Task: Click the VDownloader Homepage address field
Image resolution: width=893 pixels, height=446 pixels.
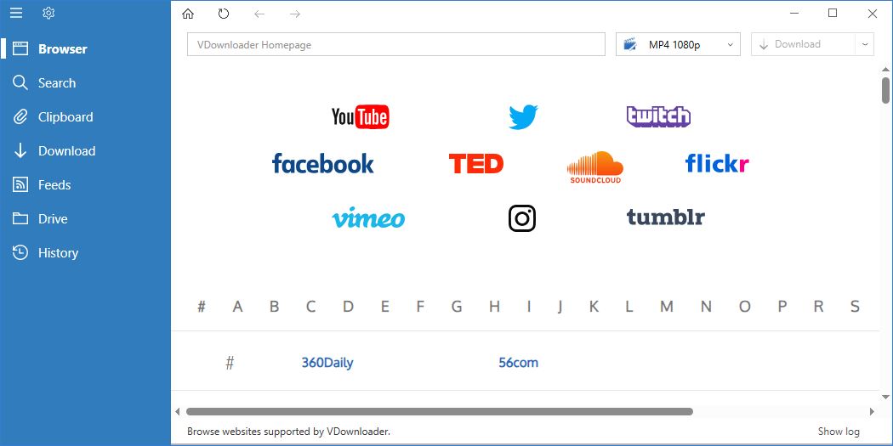Action: click(x=396, y=44)
